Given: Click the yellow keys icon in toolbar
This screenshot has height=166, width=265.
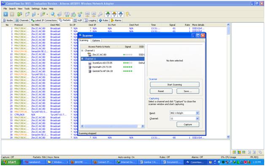Looking at the screenshot, I should 128,14.
